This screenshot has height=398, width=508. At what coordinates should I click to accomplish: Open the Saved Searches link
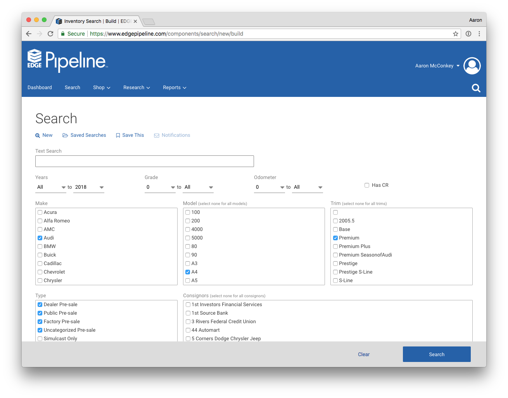[x=88, y=135]
